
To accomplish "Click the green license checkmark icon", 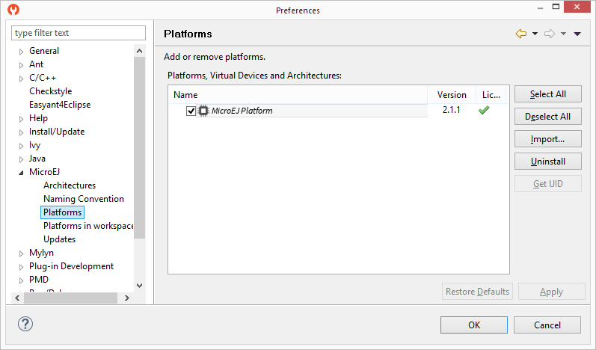I will 484,110.
